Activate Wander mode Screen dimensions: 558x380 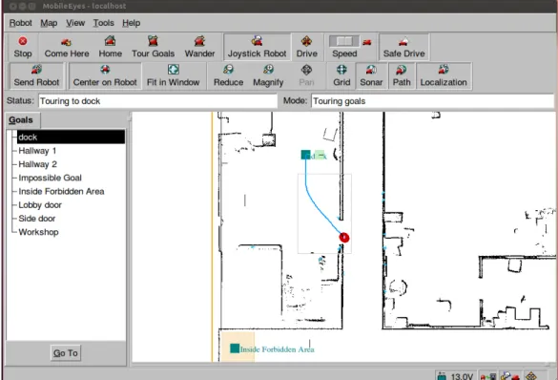199,47
